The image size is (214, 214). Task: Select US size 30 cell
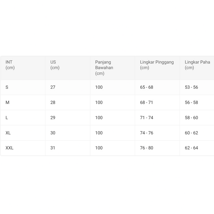[53, 133]
